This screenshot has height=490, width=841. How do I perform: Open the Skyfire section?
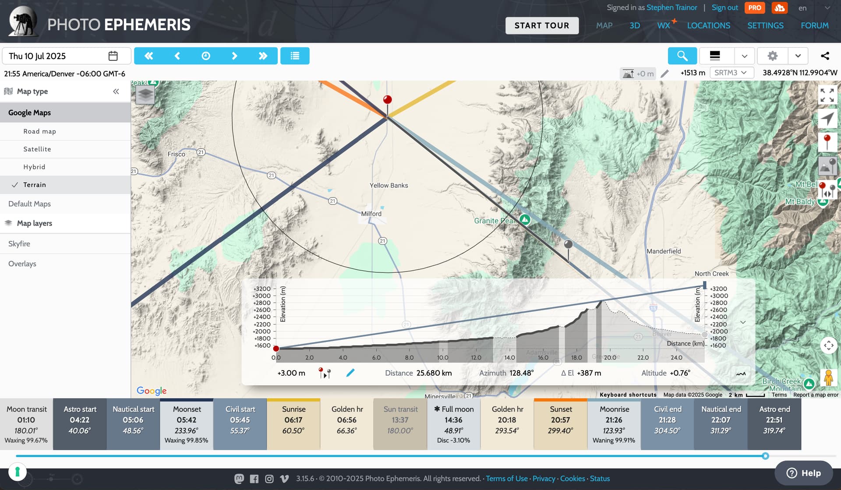(x=65, y=244)
